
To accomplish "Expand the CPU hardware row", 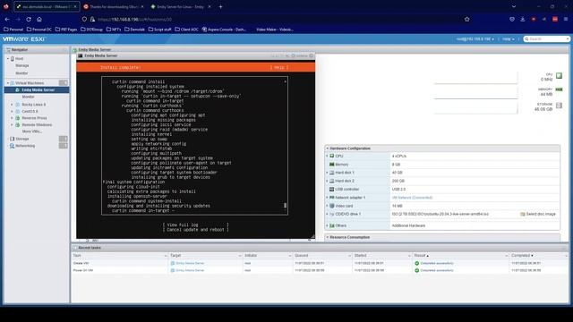I will coord(328,156).
